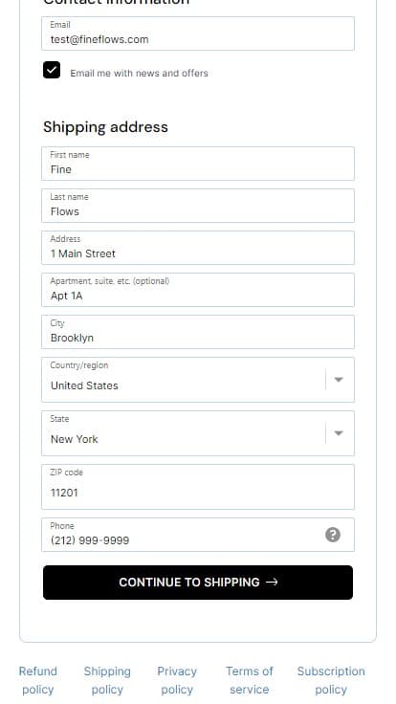Open the State New York selector
The width and height of the screenshot is (396, 704).
tap(198, 433)
